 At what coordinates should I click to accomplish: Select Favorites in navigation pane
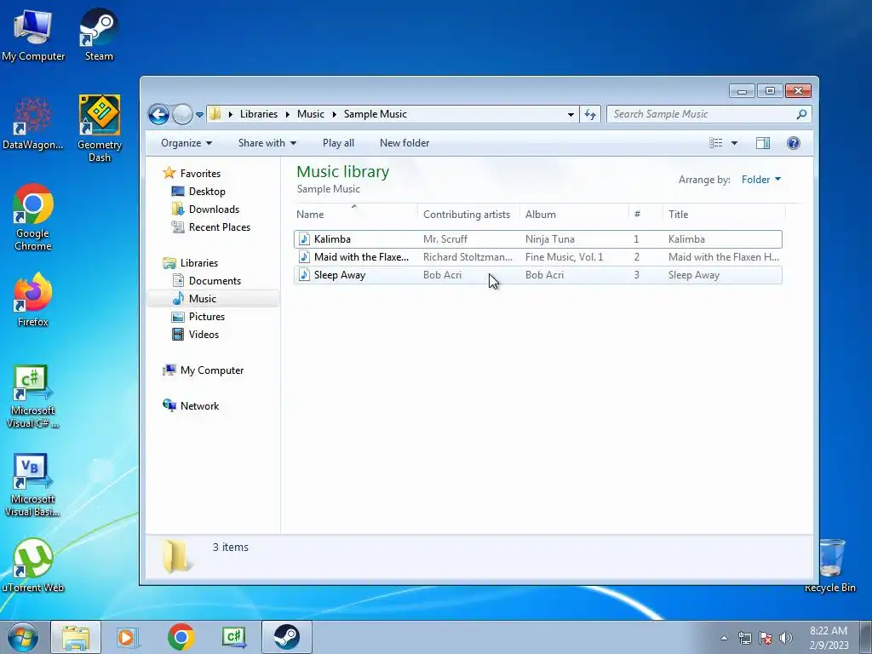[200, 174]
